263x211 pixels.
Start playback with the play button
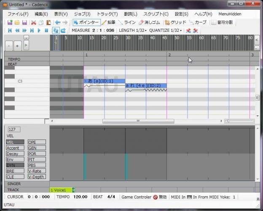(x=39, y=30)
